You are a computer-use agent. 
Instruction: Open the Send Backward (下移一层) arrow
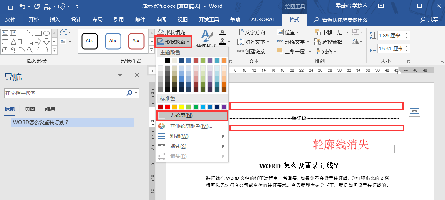347,32
